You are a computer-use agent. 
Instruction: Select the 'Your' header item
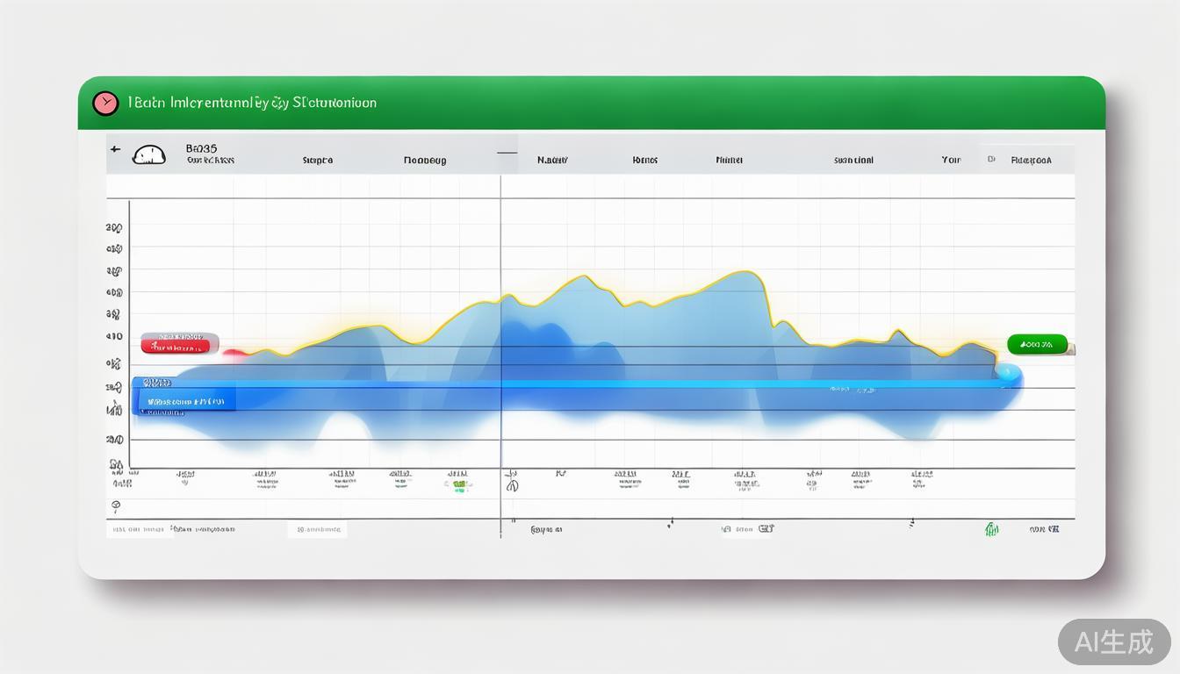tap(951, 161)
